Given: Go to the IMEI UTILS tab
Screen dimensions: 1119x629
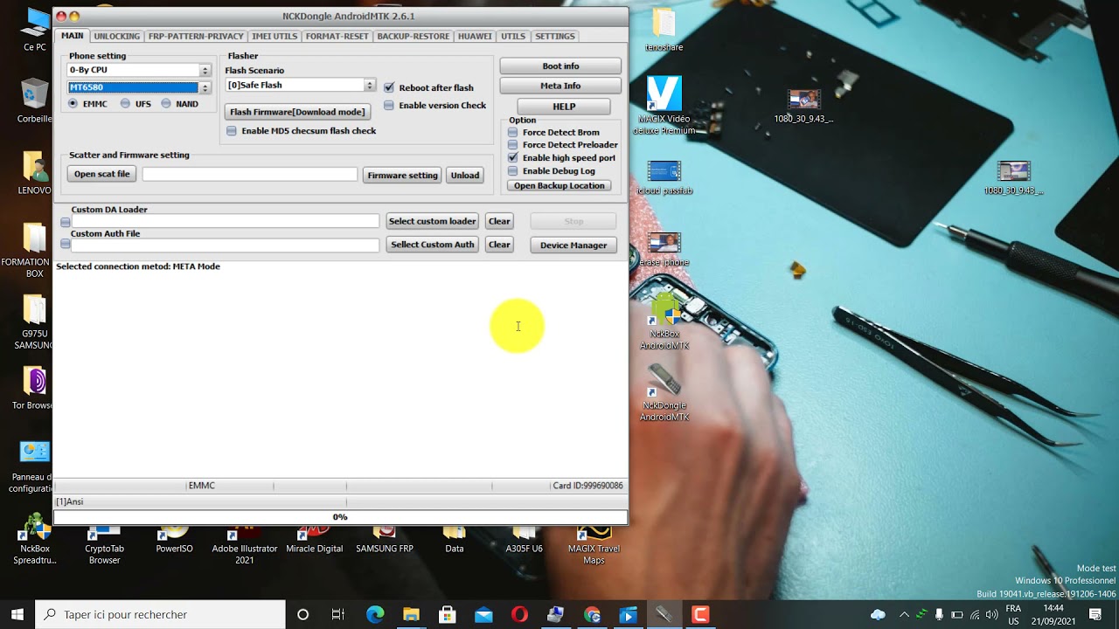Looking at the screenshot, I should pyautogui.click(x=275, y=37).
